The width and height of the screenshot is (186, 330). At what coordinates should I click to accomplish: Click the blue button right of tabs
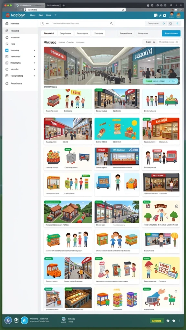pos(171,33)
